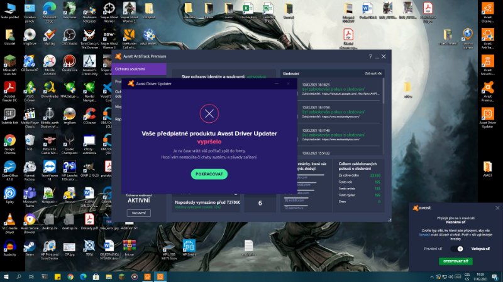Select the JDownloader 2 desktop icon
The image size is (503, 282).
(x=50, y=91)
